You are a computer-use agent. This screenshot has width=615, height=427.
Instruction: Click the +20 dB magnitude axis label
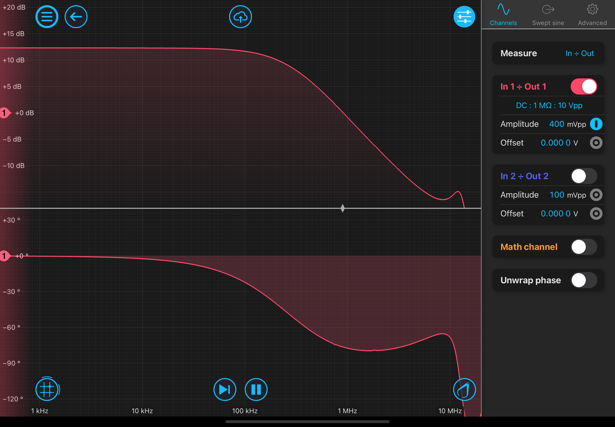point(14,7)
